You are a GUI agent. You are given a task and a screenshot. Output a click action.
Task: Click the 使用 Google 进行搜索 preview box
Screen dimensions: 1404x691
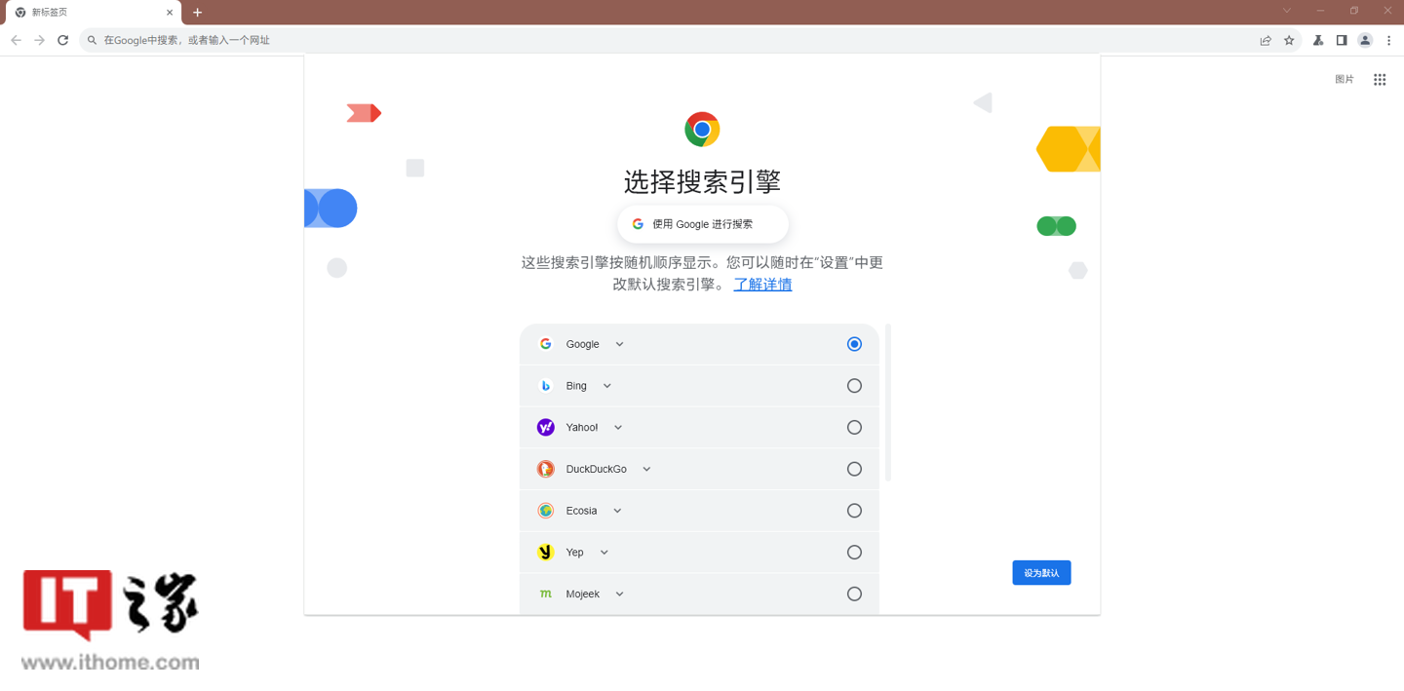coord(702,224)
